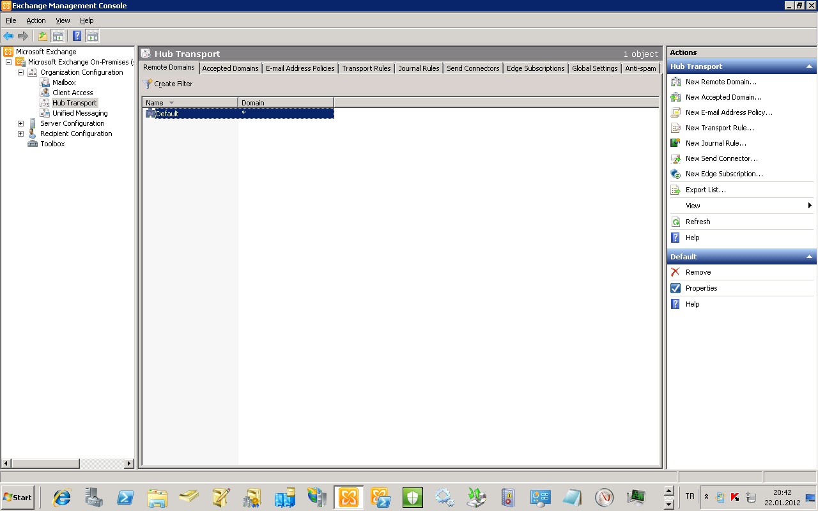Sort by the Domain column header
The height and width of the screenshot is (511, 818).
point(286,102)
